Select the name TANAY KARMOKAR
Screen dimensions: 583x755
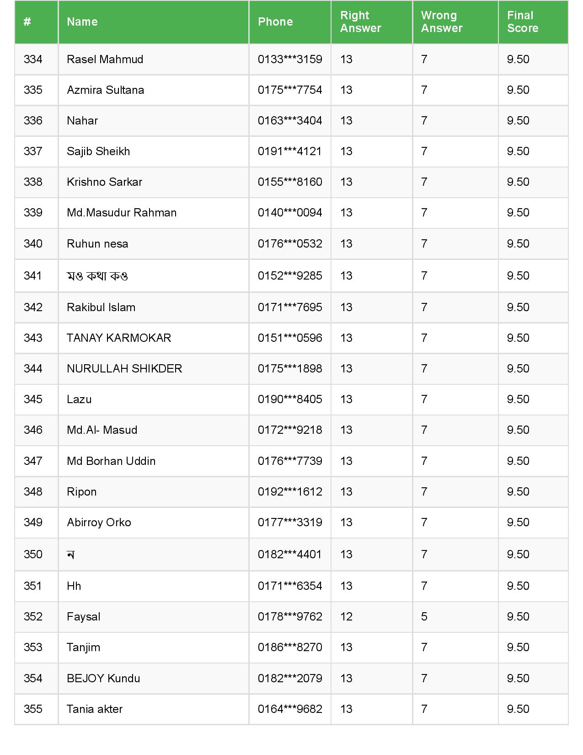click(x=119, y=338)
